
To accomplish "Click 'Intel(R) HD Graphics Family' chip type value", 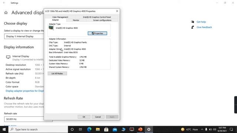I will click(75, 42).
